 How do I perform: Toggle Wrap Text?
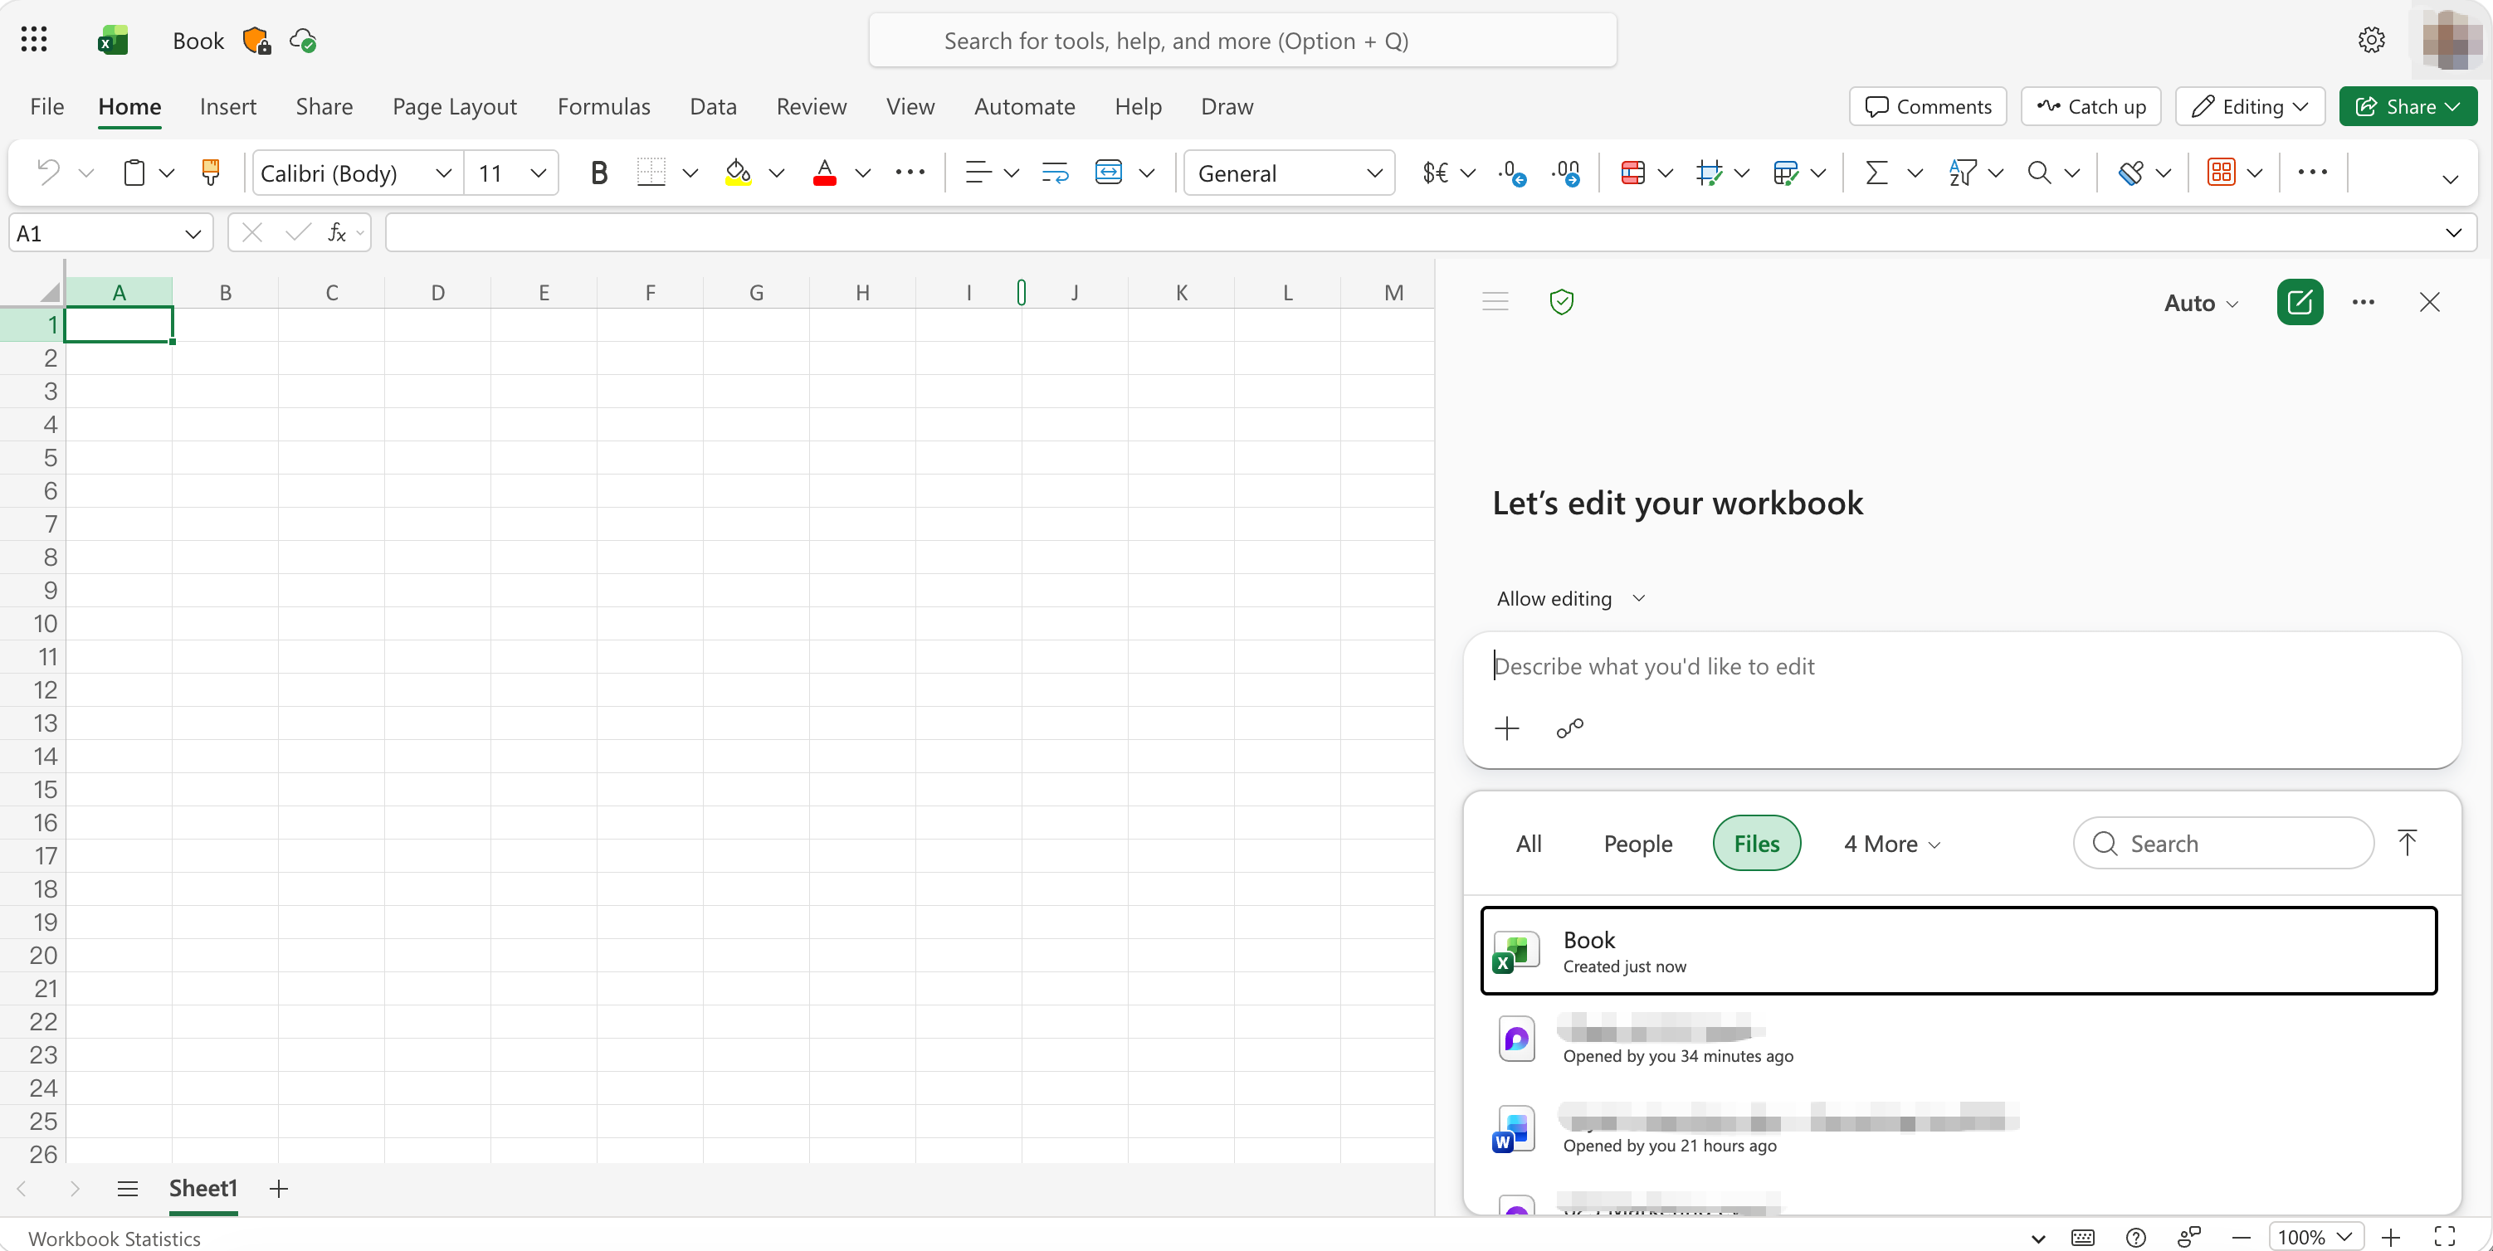(x=1055, y=173)
